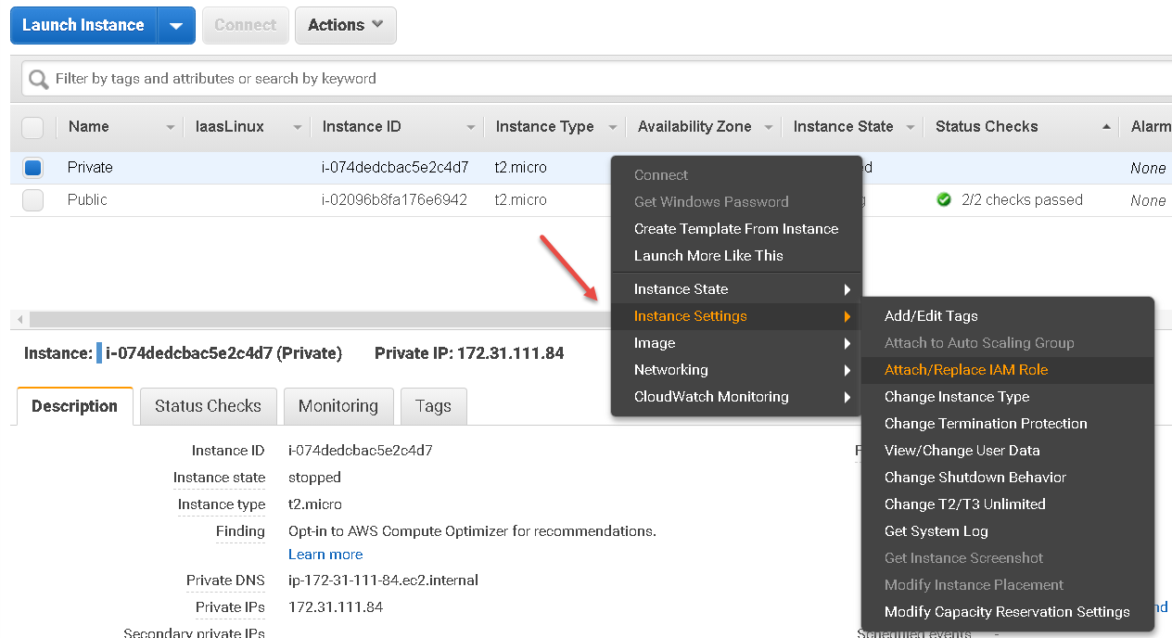This screenshot has height=638, width=1172.
Task: Check the Public instance row checkbox
Action: 32,199
